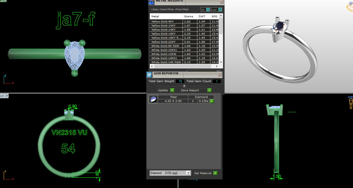Select the Yellow Gold:18KY row
The height and width of the screenshot is (188, 353).
click(x=184, y=34)
